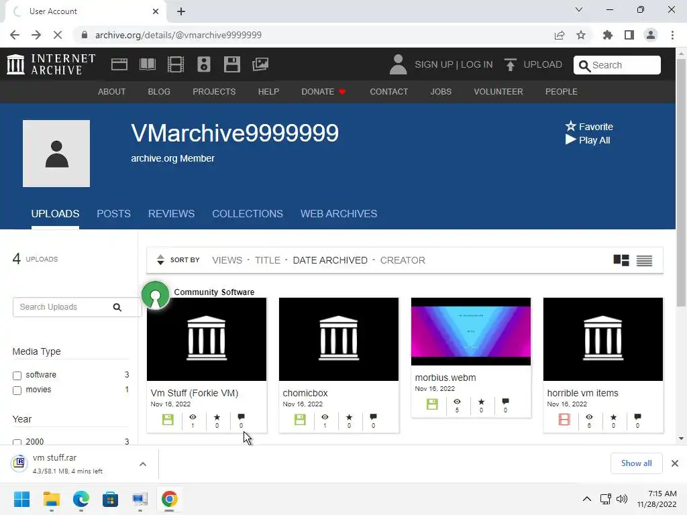The height and width of the screenshot is (515, 687).
Task: Open the PROJECTS menu item
Action: [214, 91]
